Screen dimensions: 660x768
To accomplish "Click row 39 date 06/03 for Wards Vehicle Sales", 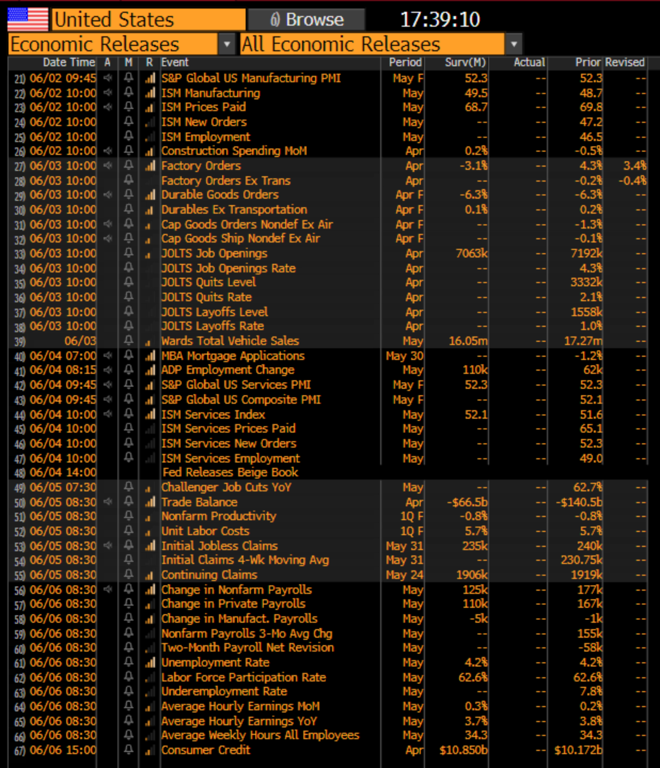I will (x=80, y=341).
